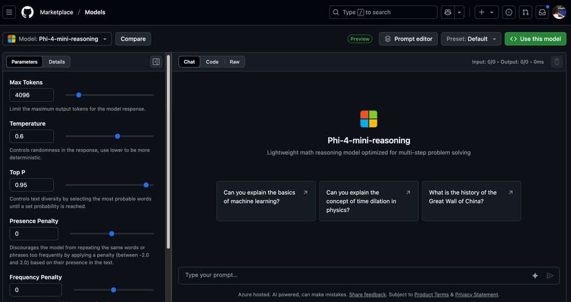Image resolution: width=571 pixels, height=302 pixels.
Task: Select time dilation prompt card
Action: tap(369, 201)
